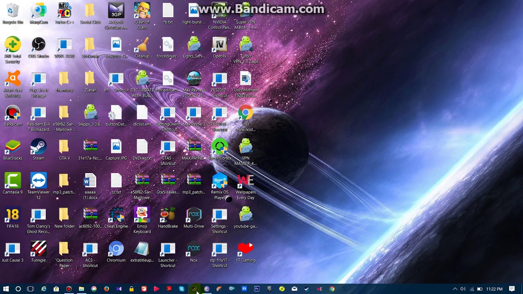Open File Explorer from the taskbar
This screenshot has height=294, width=523.
81,289
